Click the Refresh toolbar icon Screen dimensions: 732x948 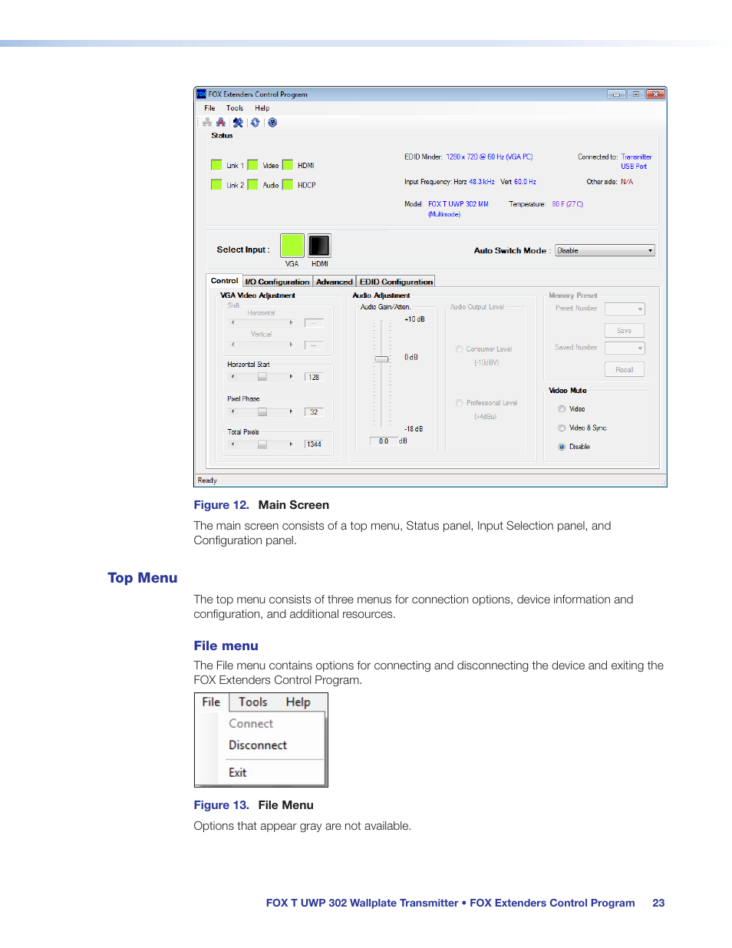255,123
